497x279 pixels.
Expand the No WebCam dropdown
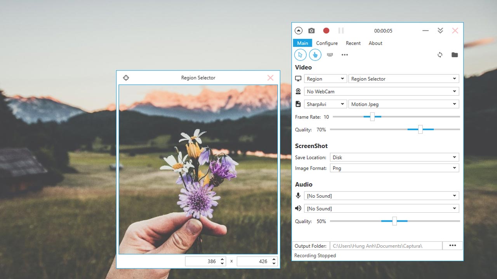(x=381, y=91)
